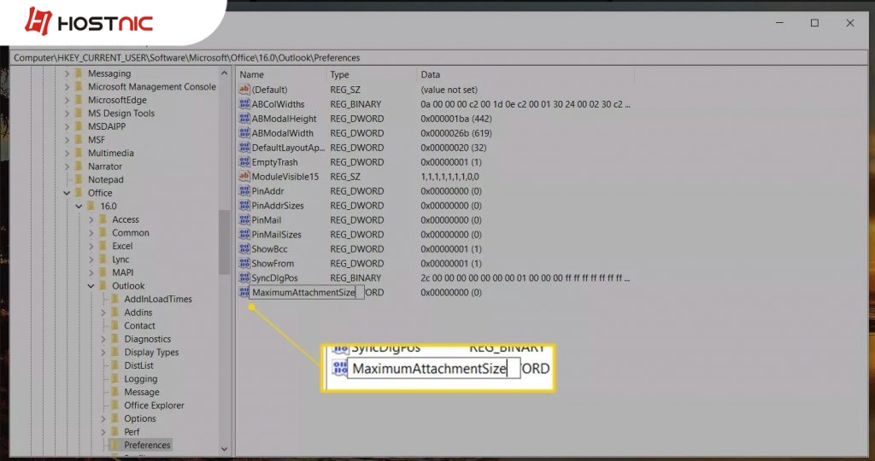
Task: Click the MaximumAttachmentSize name edit field
Action: point(307,292)
